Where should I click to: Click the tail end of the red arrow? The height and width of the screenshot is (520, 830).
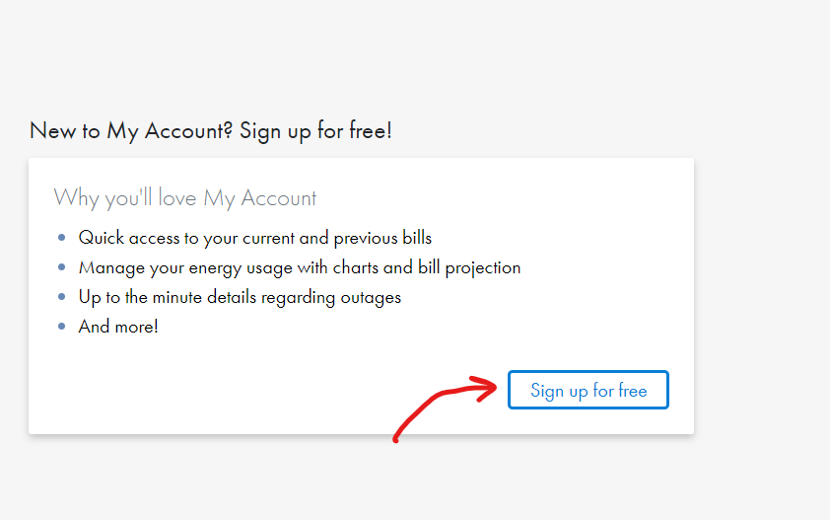pos(396,439)
